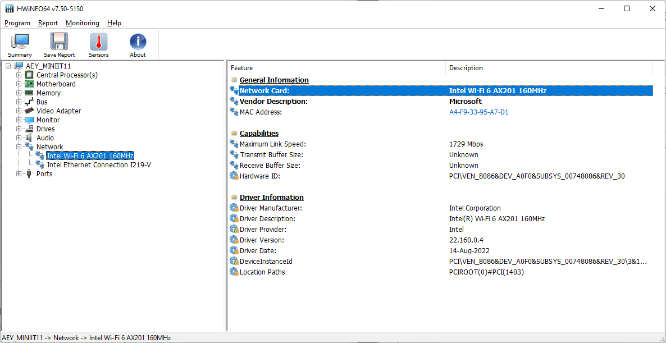Viewport: 666px width, 343px height.
Task: Click the Motherboard tree icon
Action: (29, 84)
